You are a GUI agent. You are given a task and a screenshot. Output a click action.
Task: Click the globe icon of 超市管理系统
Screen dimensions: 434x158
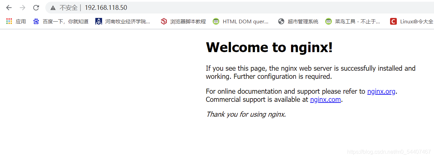[x=281, y=21]
